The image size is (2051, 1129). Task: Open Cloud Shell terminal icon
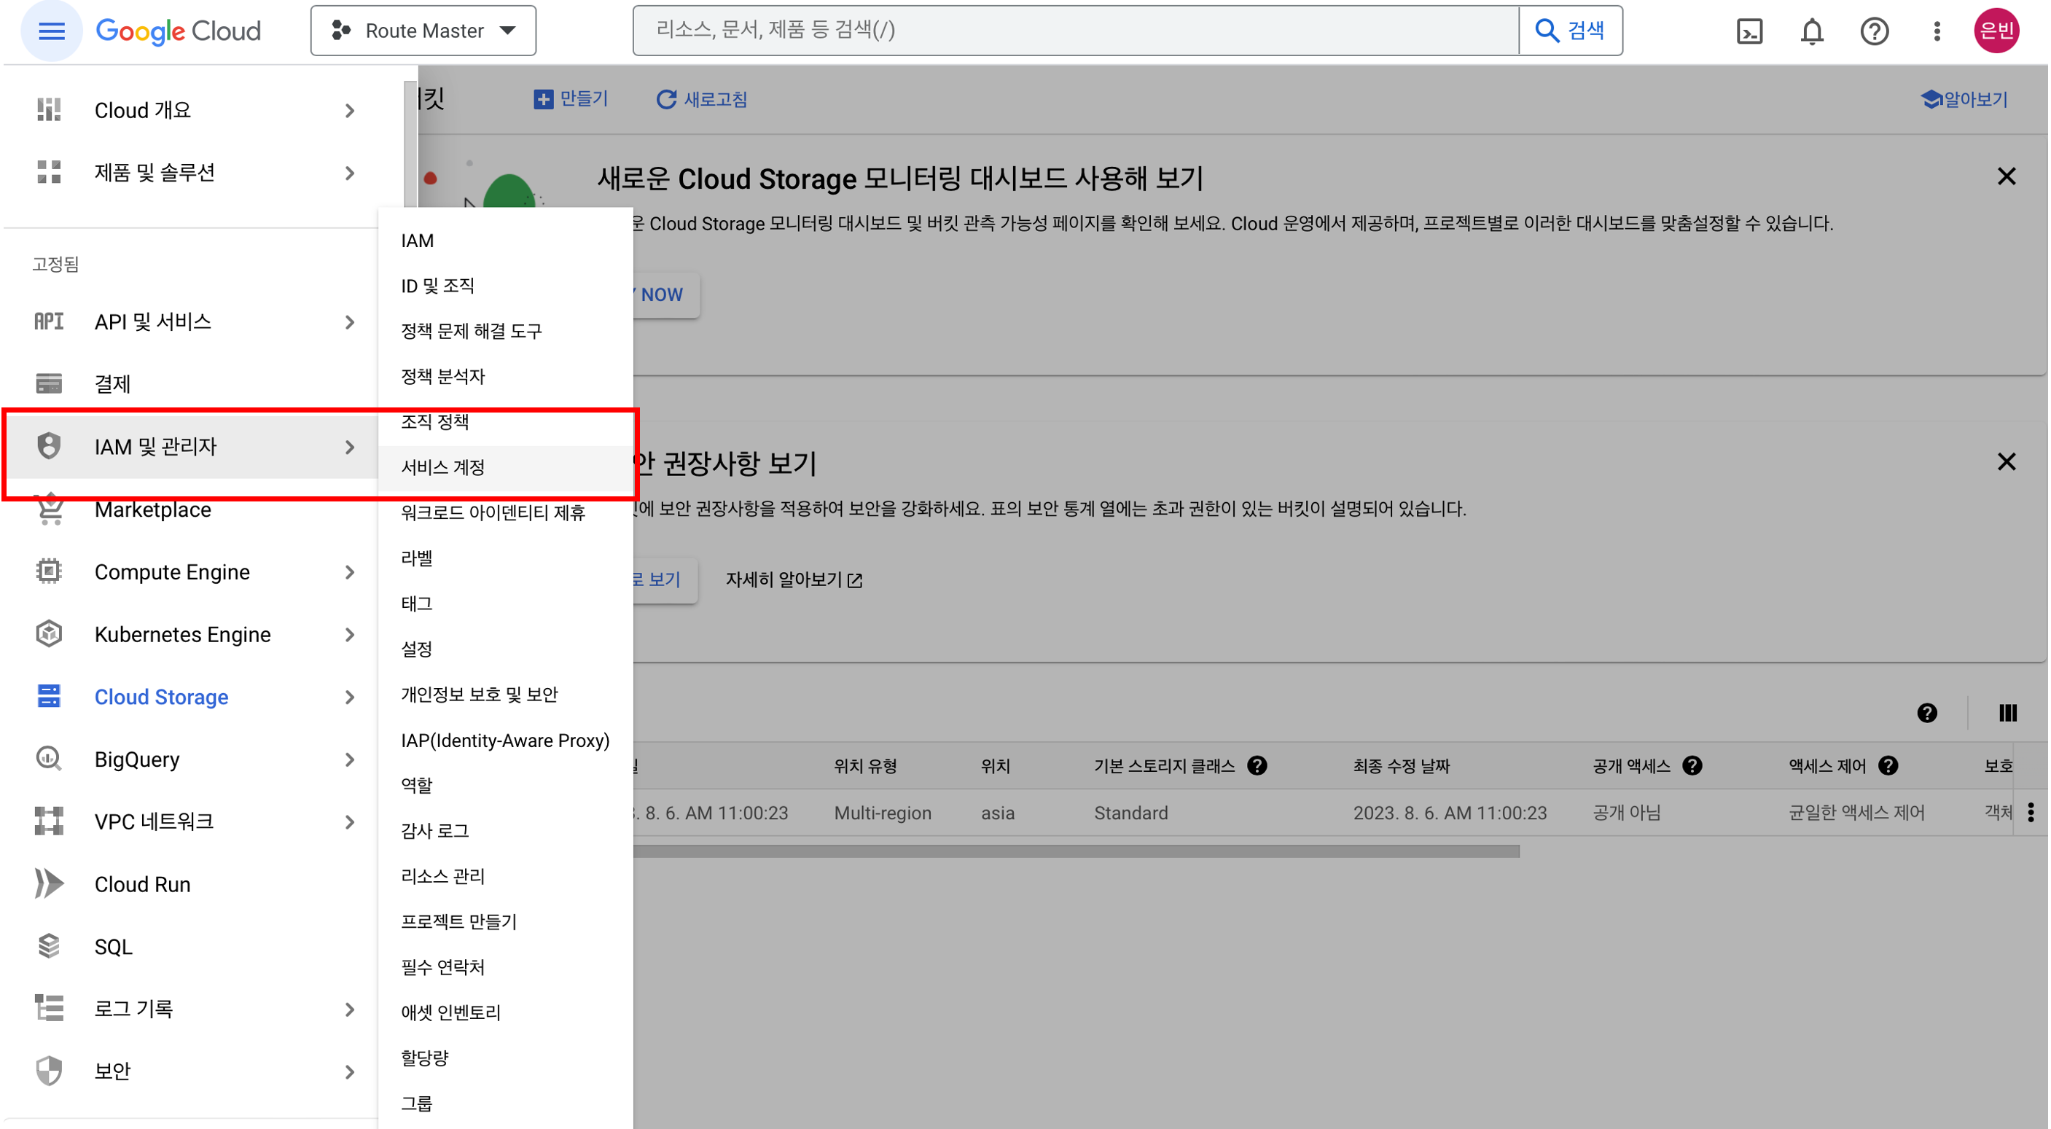(x=1749, y=31)
